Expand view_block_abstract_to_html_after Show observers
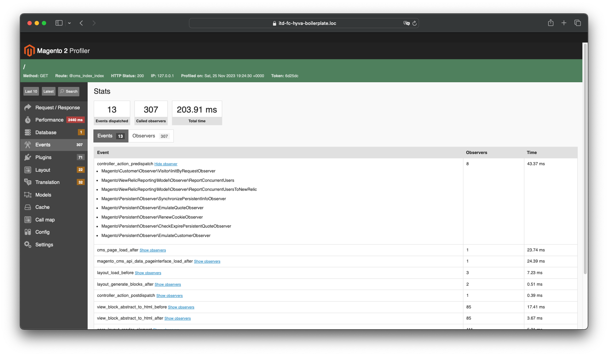Viewport: 608px width, 356px height. 177,318
